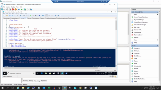Click the Enhanced Session icon in VM toolbar
Screen dimensions: 161x90
31,9
